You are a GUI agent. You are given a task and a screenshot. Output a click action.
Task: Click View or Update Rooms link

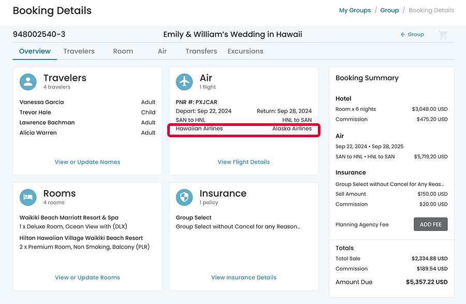88,278
